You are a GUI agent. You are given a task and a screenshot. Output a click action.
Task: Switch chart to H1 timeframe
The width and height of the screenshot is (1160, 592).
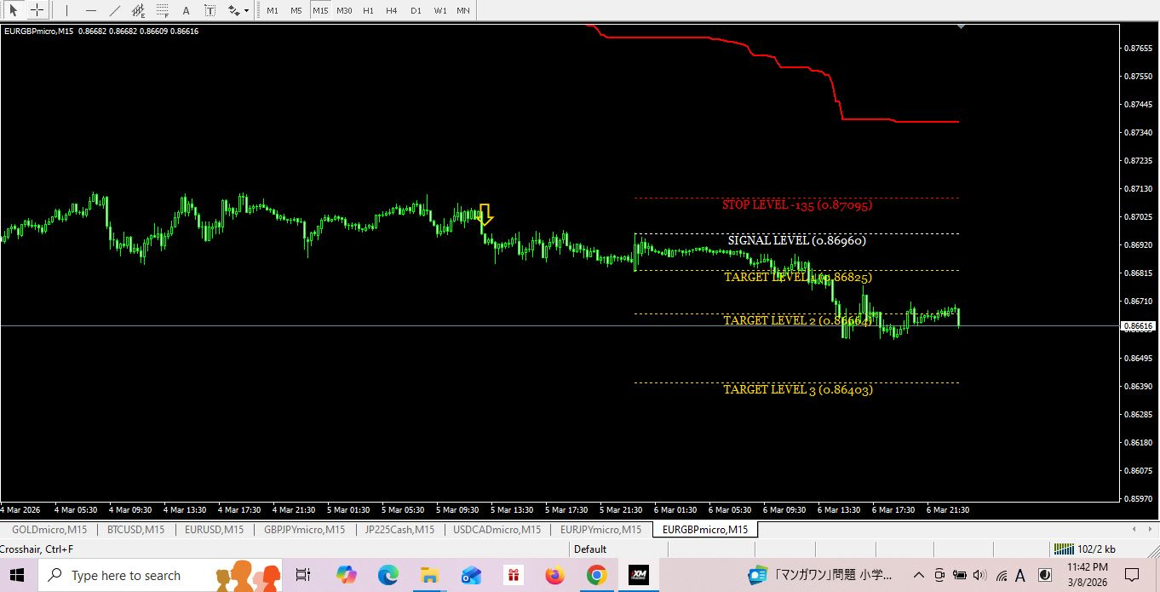[368, 10]
